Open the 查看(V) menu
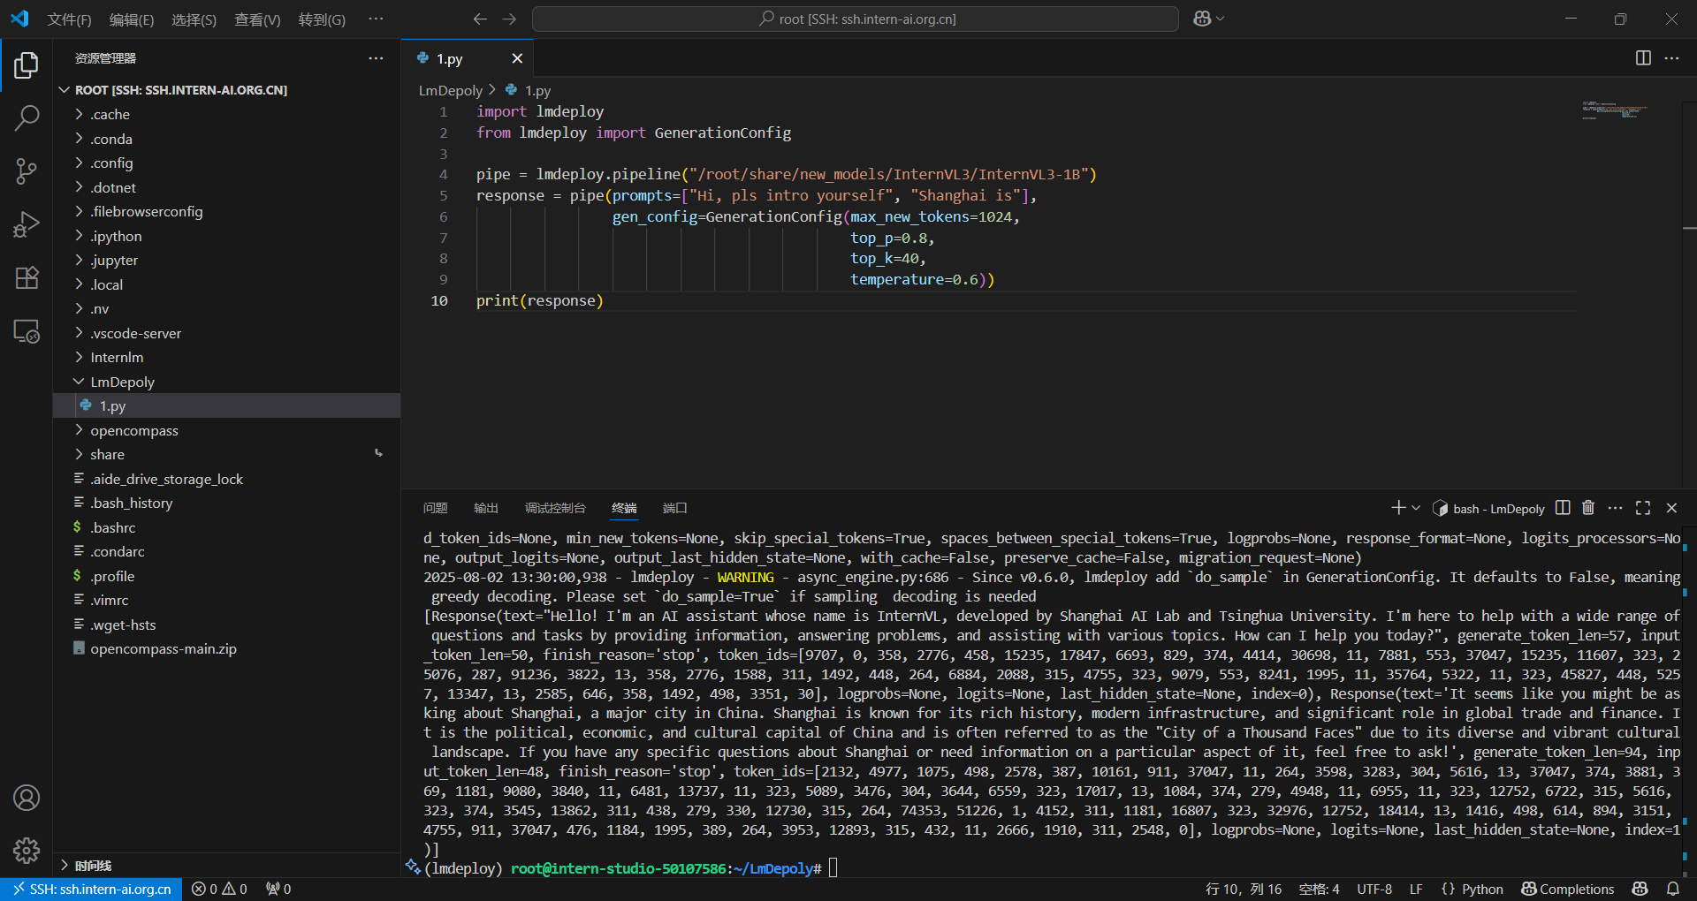Screen dimensions: 1697x901 click(x=257, y=19)
